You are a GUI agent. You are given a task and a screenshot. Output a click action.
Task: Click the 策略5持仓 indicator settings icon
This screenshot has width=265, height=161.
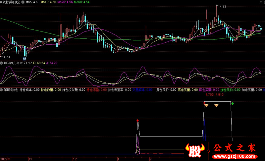coord(2,90)
